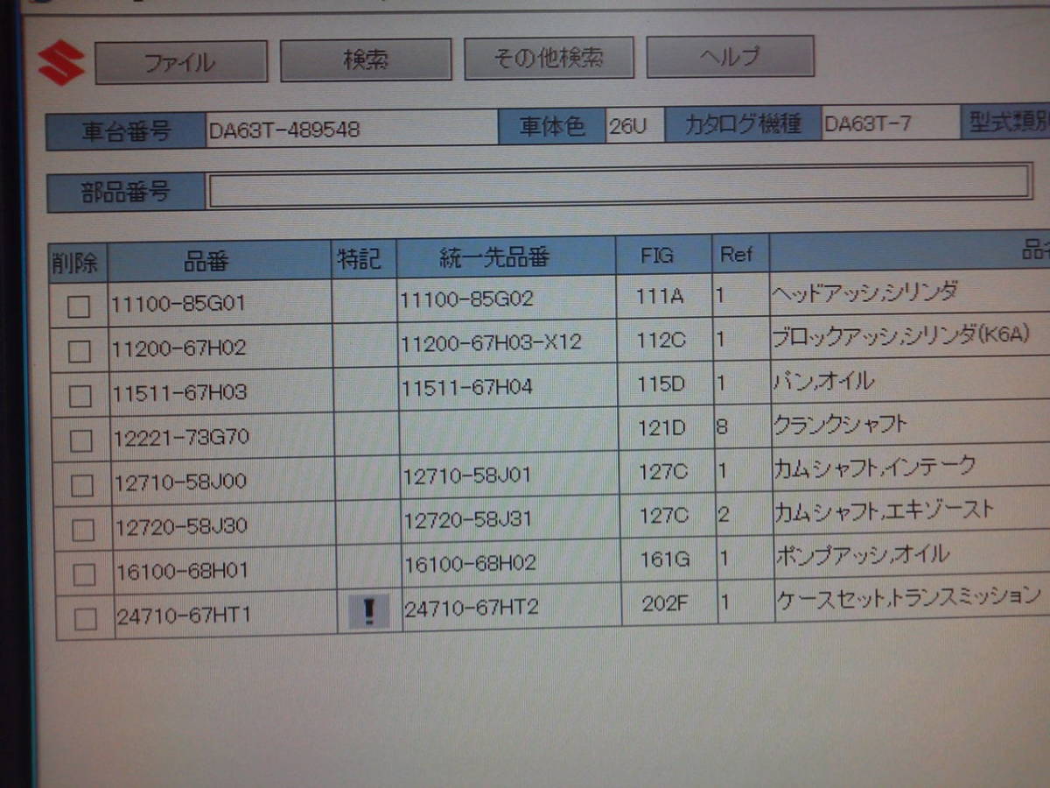Click Ref value 2 for カムシャフト,エキゾースト
This screenshot has width=1050, height=788.
724,514
